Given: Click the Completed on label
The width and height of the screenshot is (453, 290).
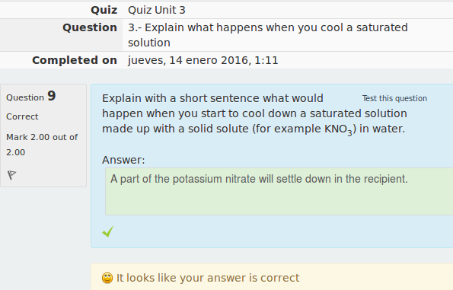Looking at the screenshot, I should click(x=75, y=60).
